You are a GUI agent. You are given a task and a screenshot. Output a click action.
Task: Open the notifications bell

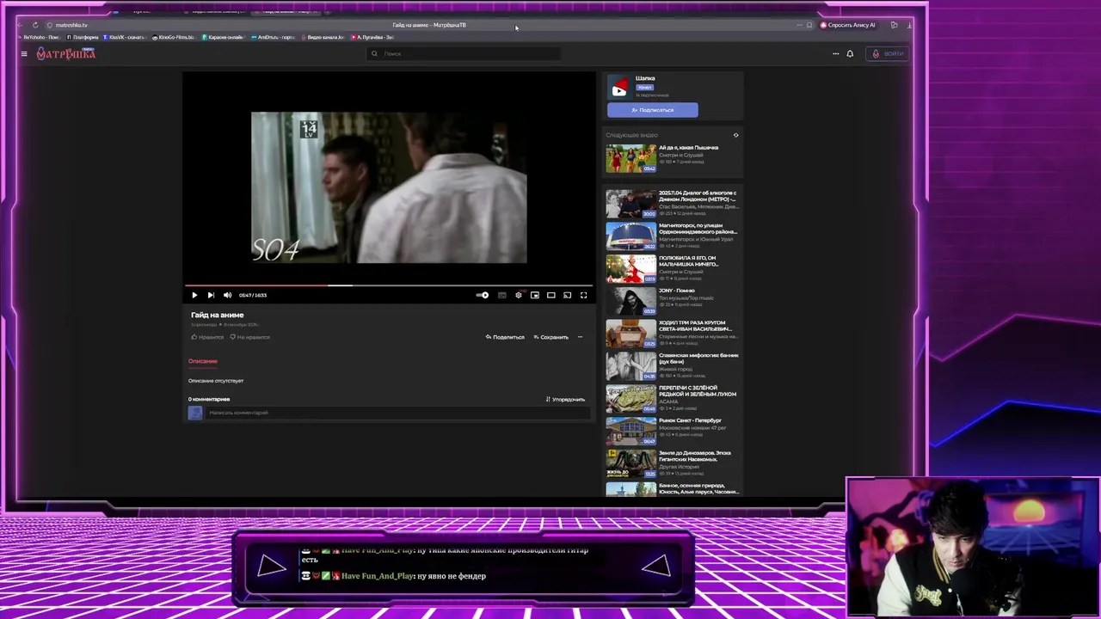850,53
